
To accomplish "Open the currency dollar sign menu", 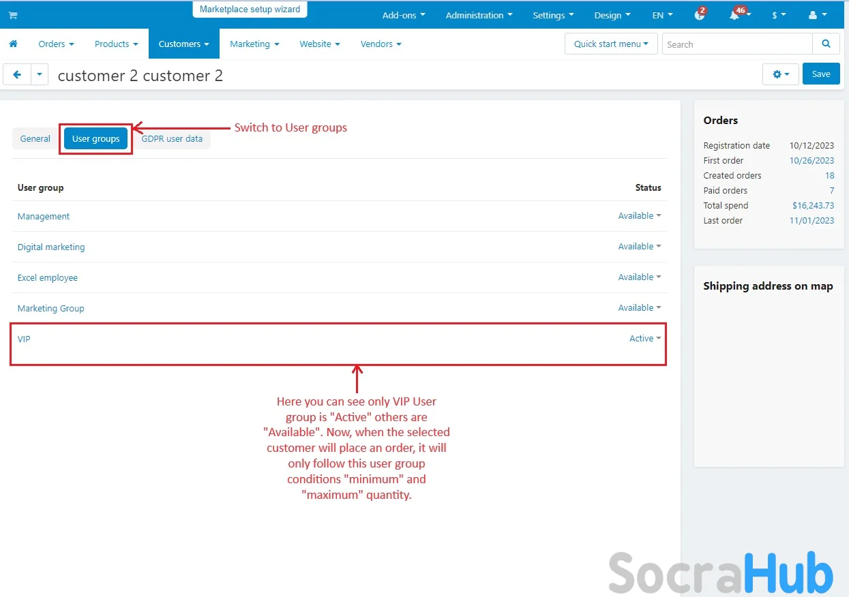I will click(778, 15).
